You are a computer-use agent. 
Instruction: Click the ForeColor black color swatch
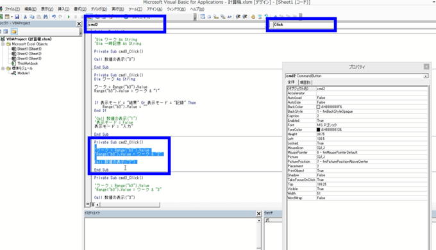coord(319,129)
